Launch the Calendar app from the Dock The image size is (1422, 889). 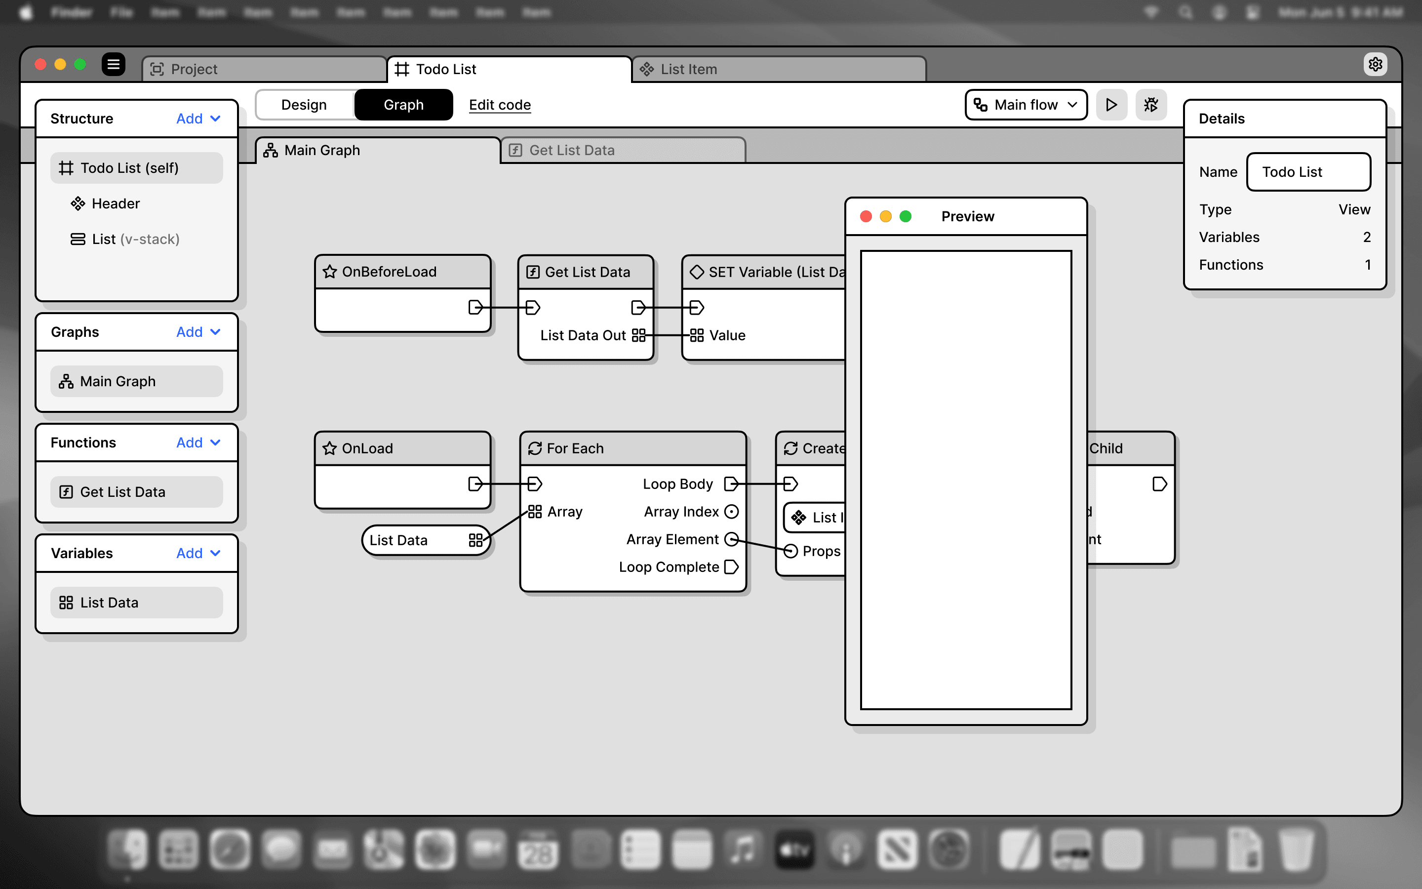point(538,849)
